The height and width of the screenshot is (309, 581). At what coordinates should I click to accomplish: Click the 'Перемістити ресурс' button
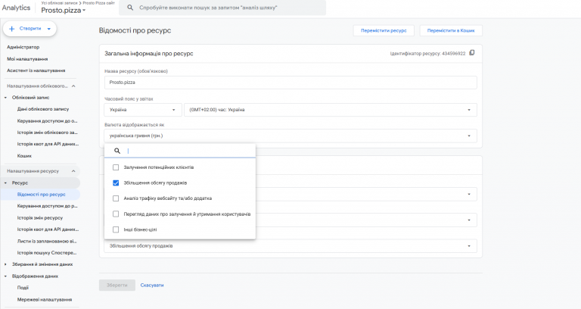pyautogui.click(x=384, y=31)
